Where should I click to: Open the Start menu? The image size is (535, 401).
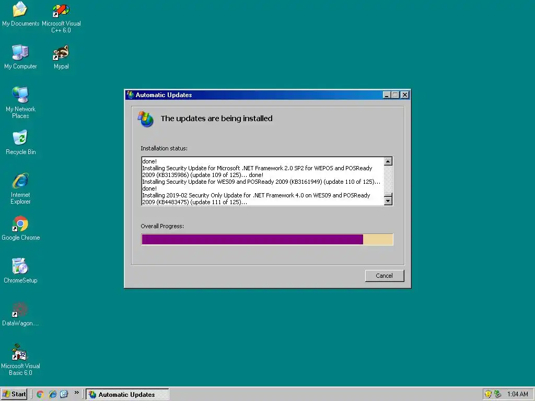14,394
